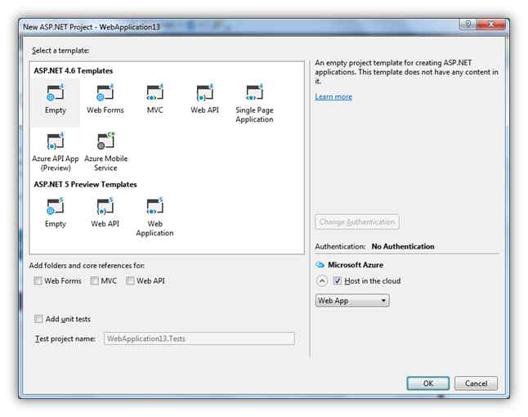The image size is (528, 417).
Task: Cancel the New ASP.NET Project dialog
Action: click(x=476, y=383)
